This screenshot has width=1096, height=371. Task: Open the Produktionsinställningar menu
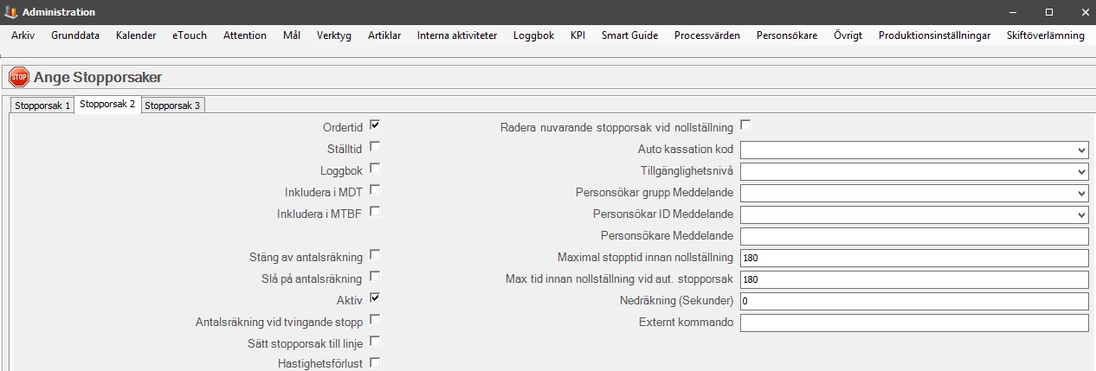coord(934,35)
